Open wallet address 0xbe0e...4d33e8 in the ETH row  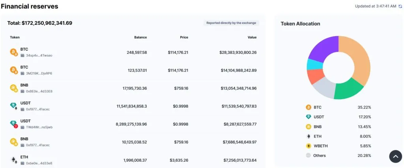pyautogui.click(x=39, y=163)
